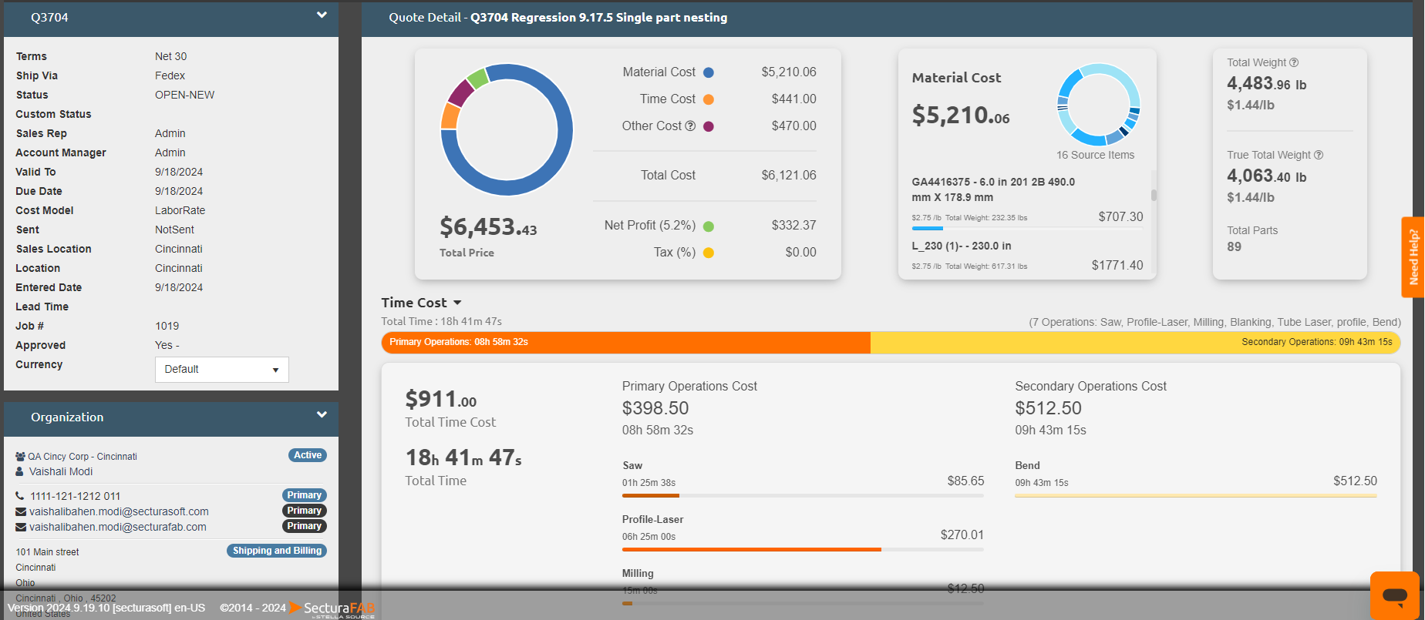Click the Shipping and Billing badge
This screenshot has width=1425, height=620.
[277, 551]
